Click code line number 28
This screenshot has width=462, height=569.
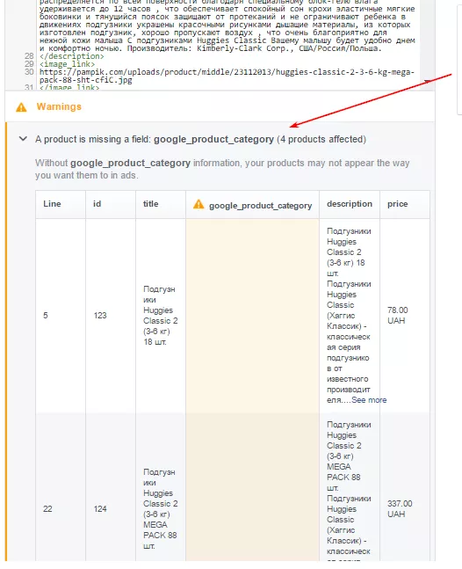[29, 56]
